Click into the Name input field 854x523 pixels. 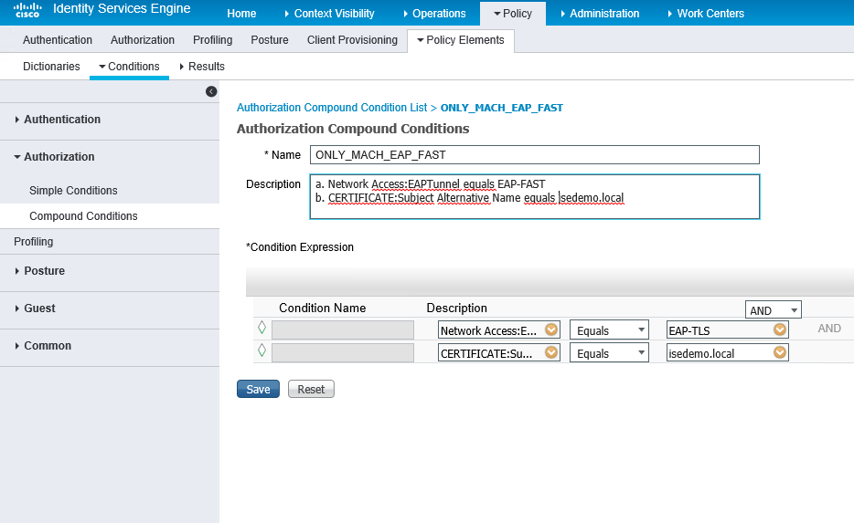(x=534, y=155)
